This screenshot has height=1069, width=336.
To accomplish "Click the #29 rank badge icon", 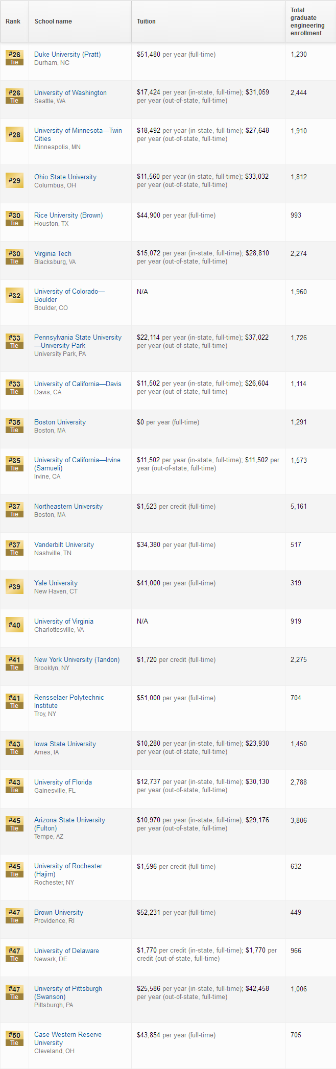I will [14, 181].
